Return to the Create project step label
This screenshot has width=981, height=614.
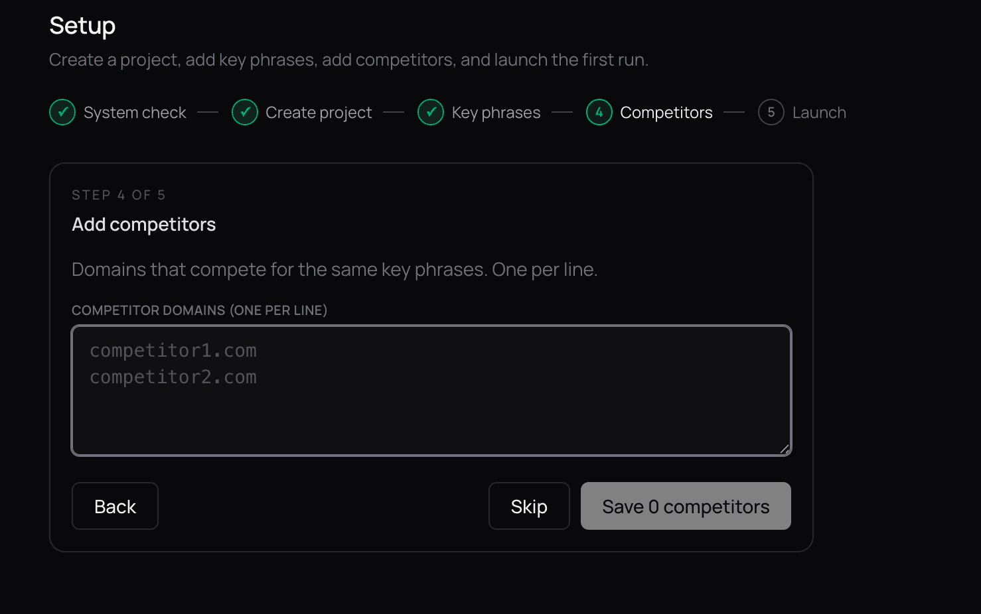click(319, 113)
